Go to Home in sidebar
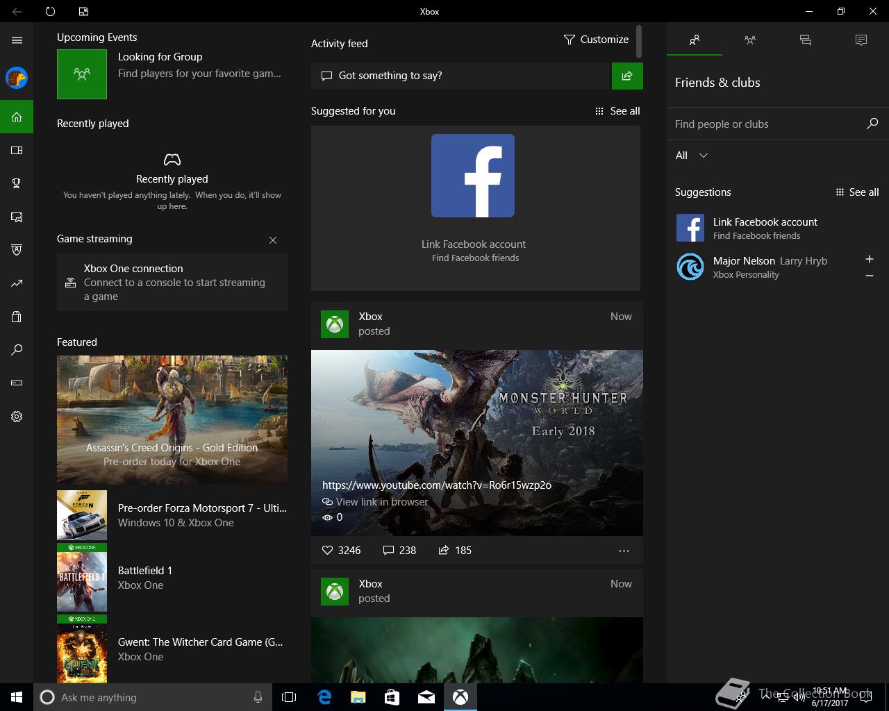This screenshot has height=711, width=889. [17, 117]
